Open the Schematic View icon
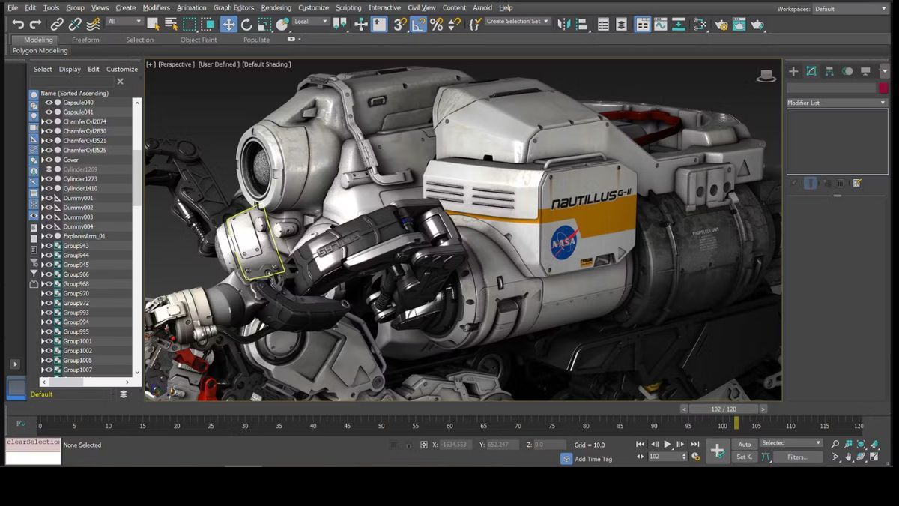 click(679, 25)
